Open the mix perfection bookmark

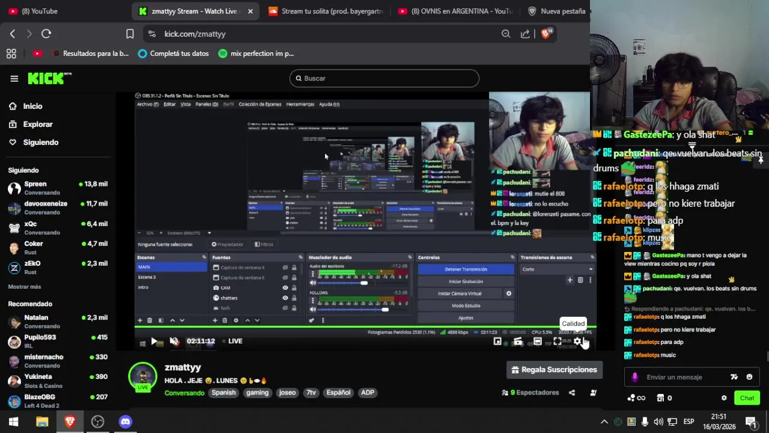pos(256,54)
